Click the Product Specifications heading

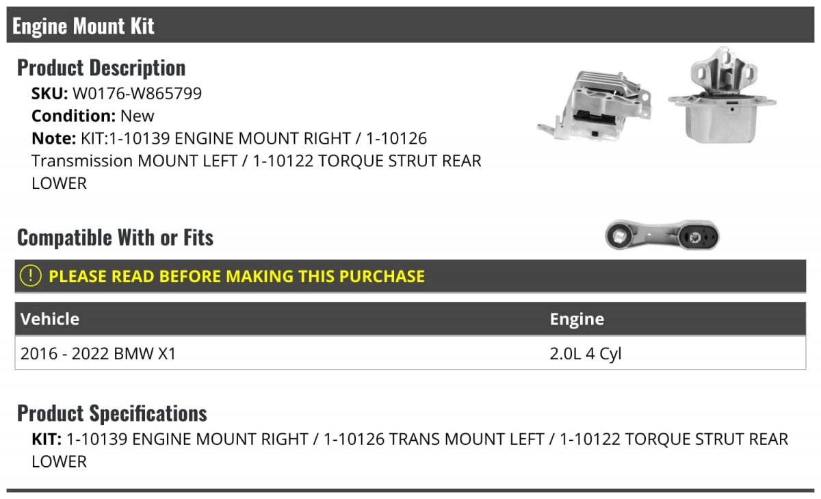tap(112, 413)
